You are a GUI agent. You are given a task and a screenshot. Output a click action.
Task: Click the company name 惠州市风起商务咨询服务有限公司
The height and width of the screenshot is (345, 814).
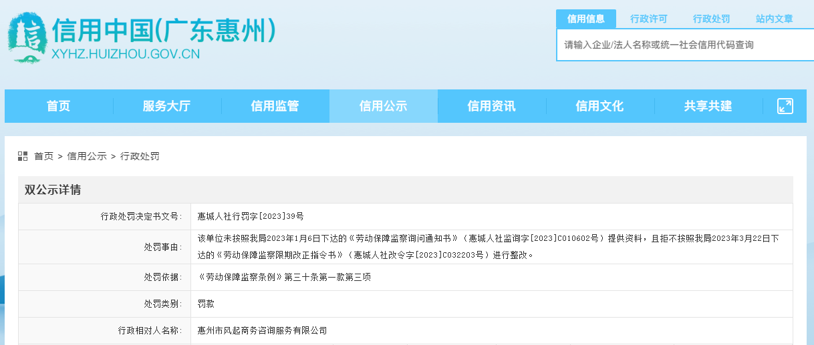coord(262,330)
